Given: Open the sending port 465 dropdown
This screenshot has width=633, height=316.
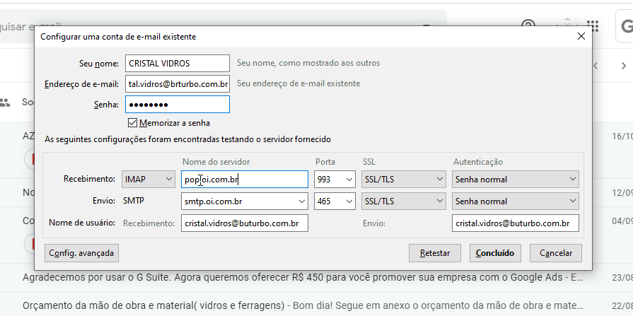Looking at the screenshot, I should [x=335, y=201].
